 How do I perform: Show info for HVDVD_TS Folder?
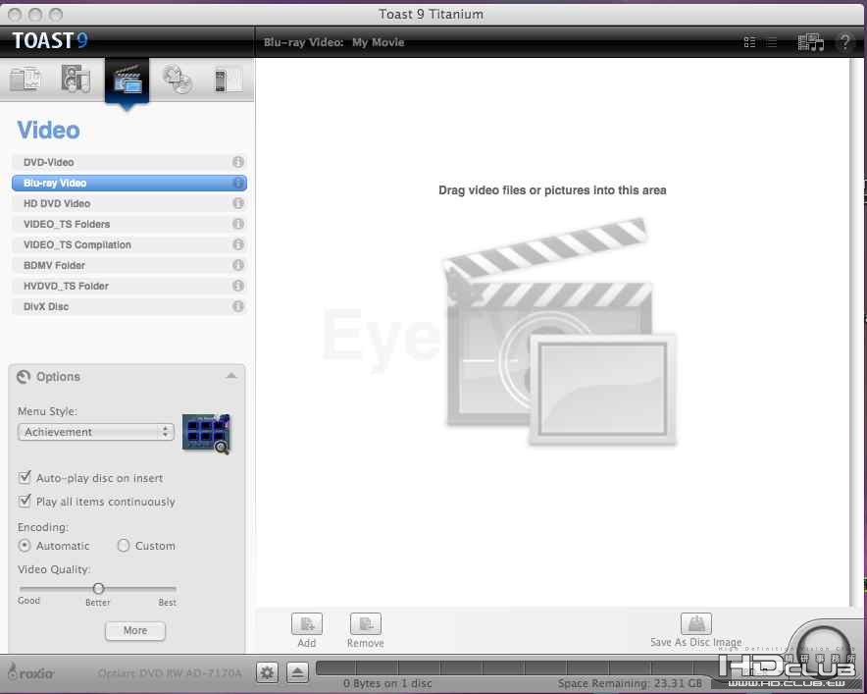pyautogui.click(x=238, y=286)
